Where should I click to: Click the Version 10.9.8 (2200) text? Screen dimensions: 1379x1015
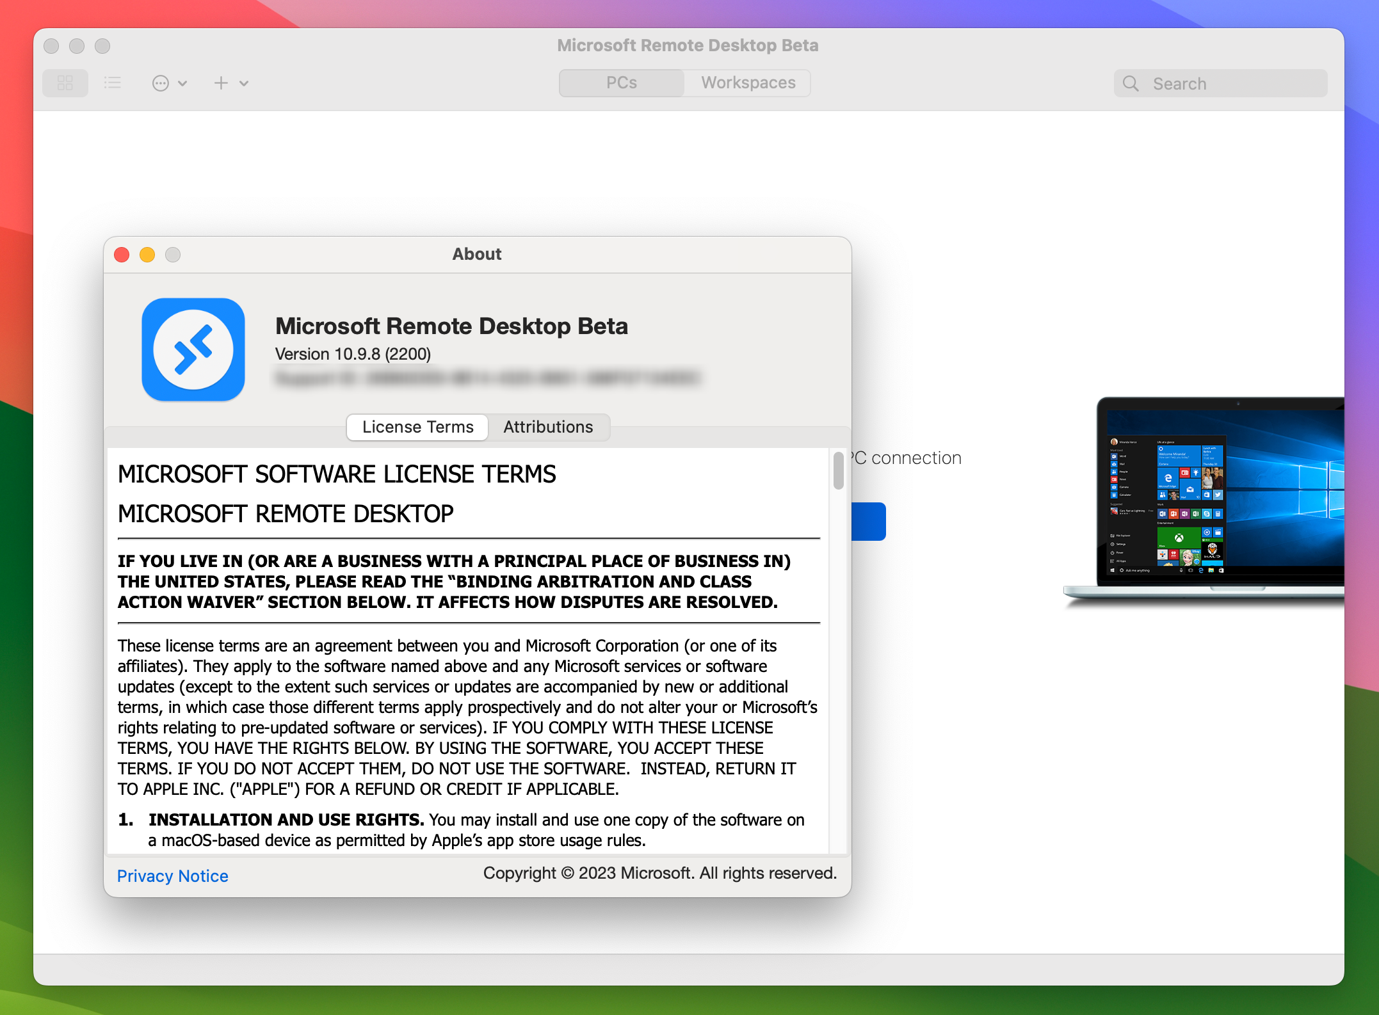(x=353, y=355)
